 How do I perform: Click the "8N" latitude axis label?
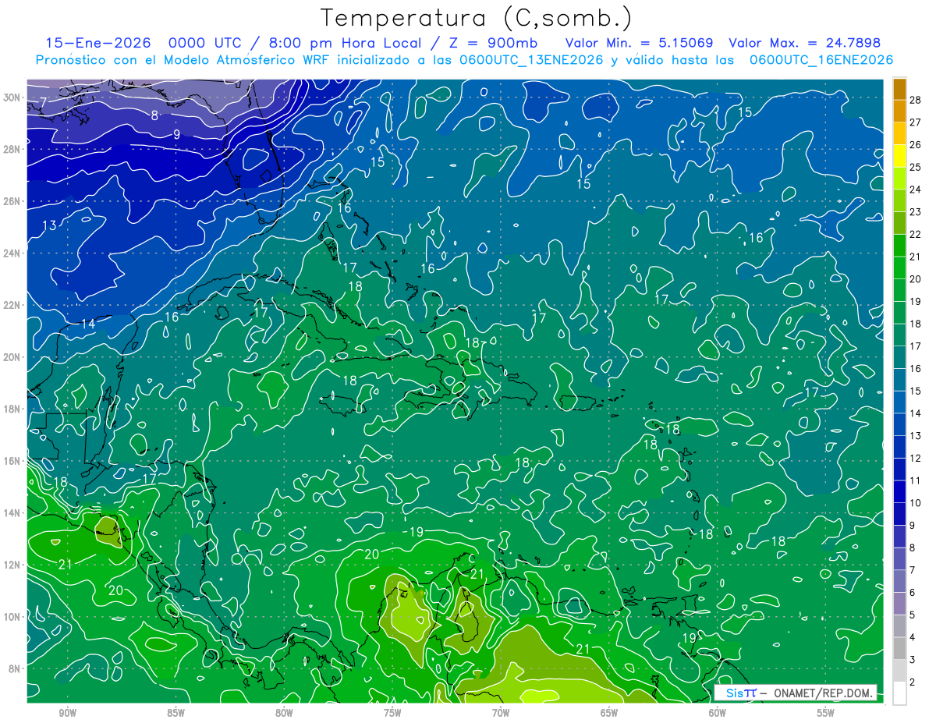click(16, 668)
